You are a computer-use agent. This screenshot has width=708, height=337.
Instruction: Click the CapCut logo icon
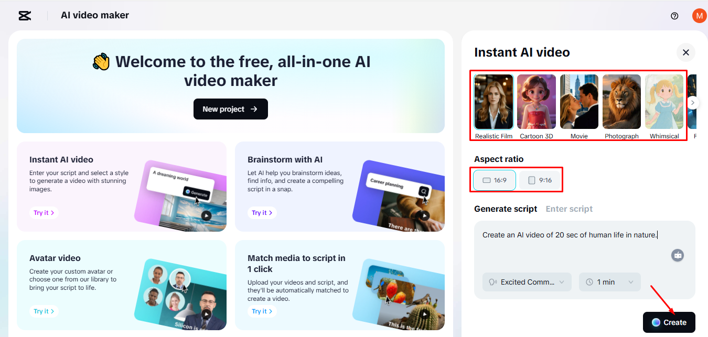click(24, 16)
